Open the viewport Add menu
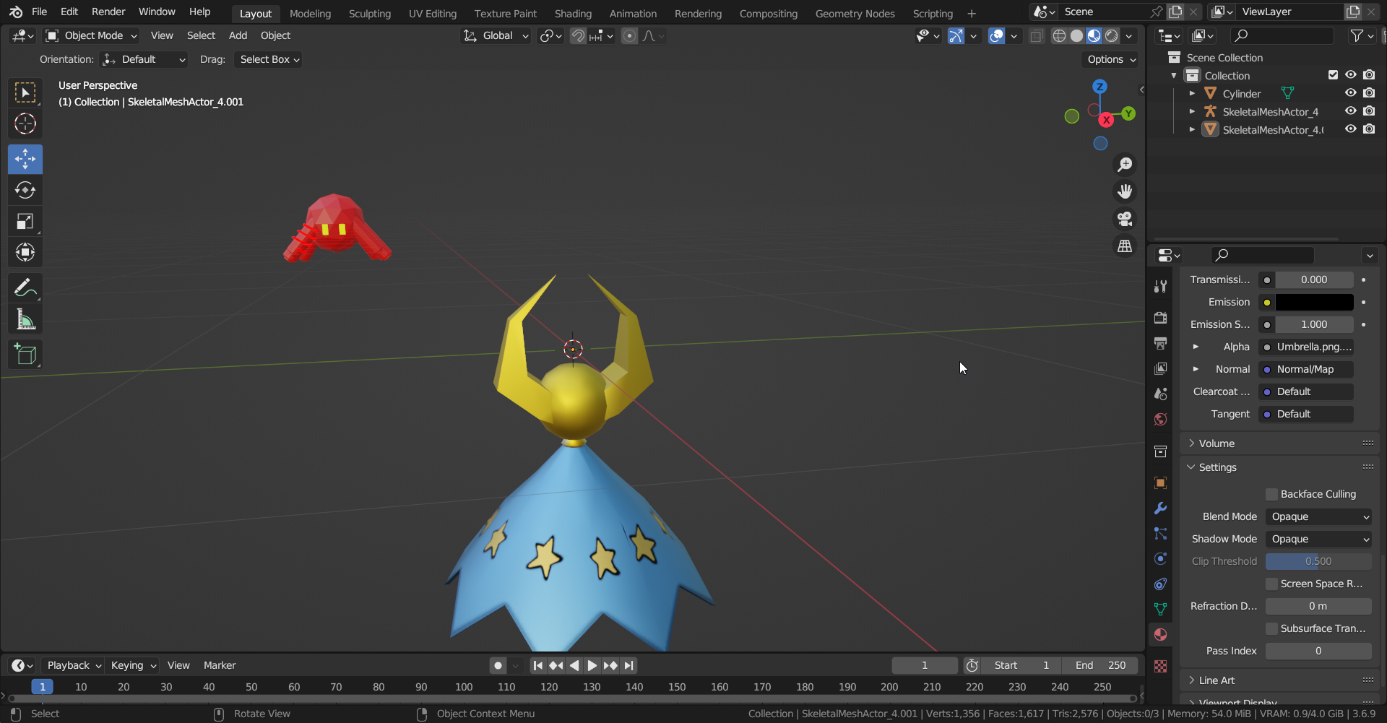This screenshot has width=1387, height=723. click(x=238, y=35)
